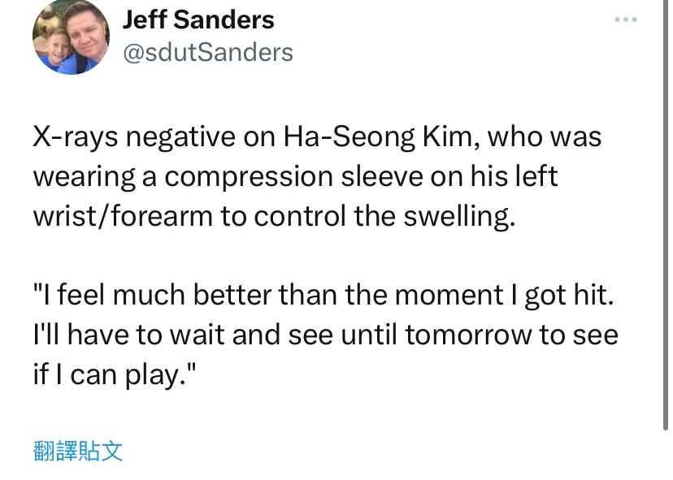Screen dimensions: 673x480
Task: Open the three-dot more options menu
Action: (625, 19)
